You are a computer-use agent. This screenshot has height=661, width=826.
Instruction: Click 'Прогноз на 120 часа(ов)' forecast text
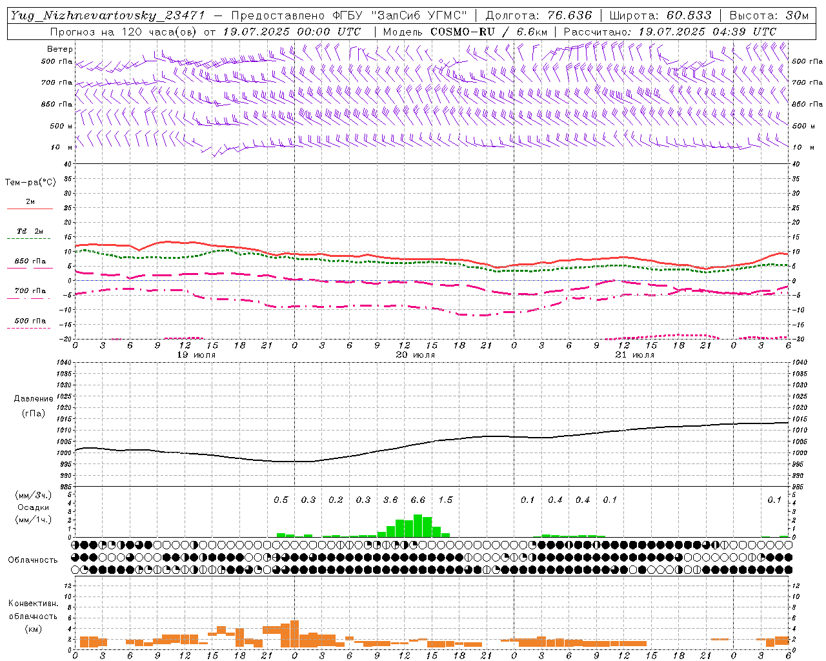pyautogui.click(x=125, y=32)
